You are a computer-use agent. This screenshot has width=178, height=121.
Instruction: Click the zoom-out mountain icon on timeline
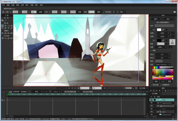(144, 92)
